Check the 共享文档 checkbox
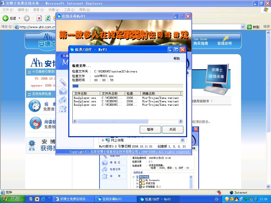271x203 pixels. 140,183
